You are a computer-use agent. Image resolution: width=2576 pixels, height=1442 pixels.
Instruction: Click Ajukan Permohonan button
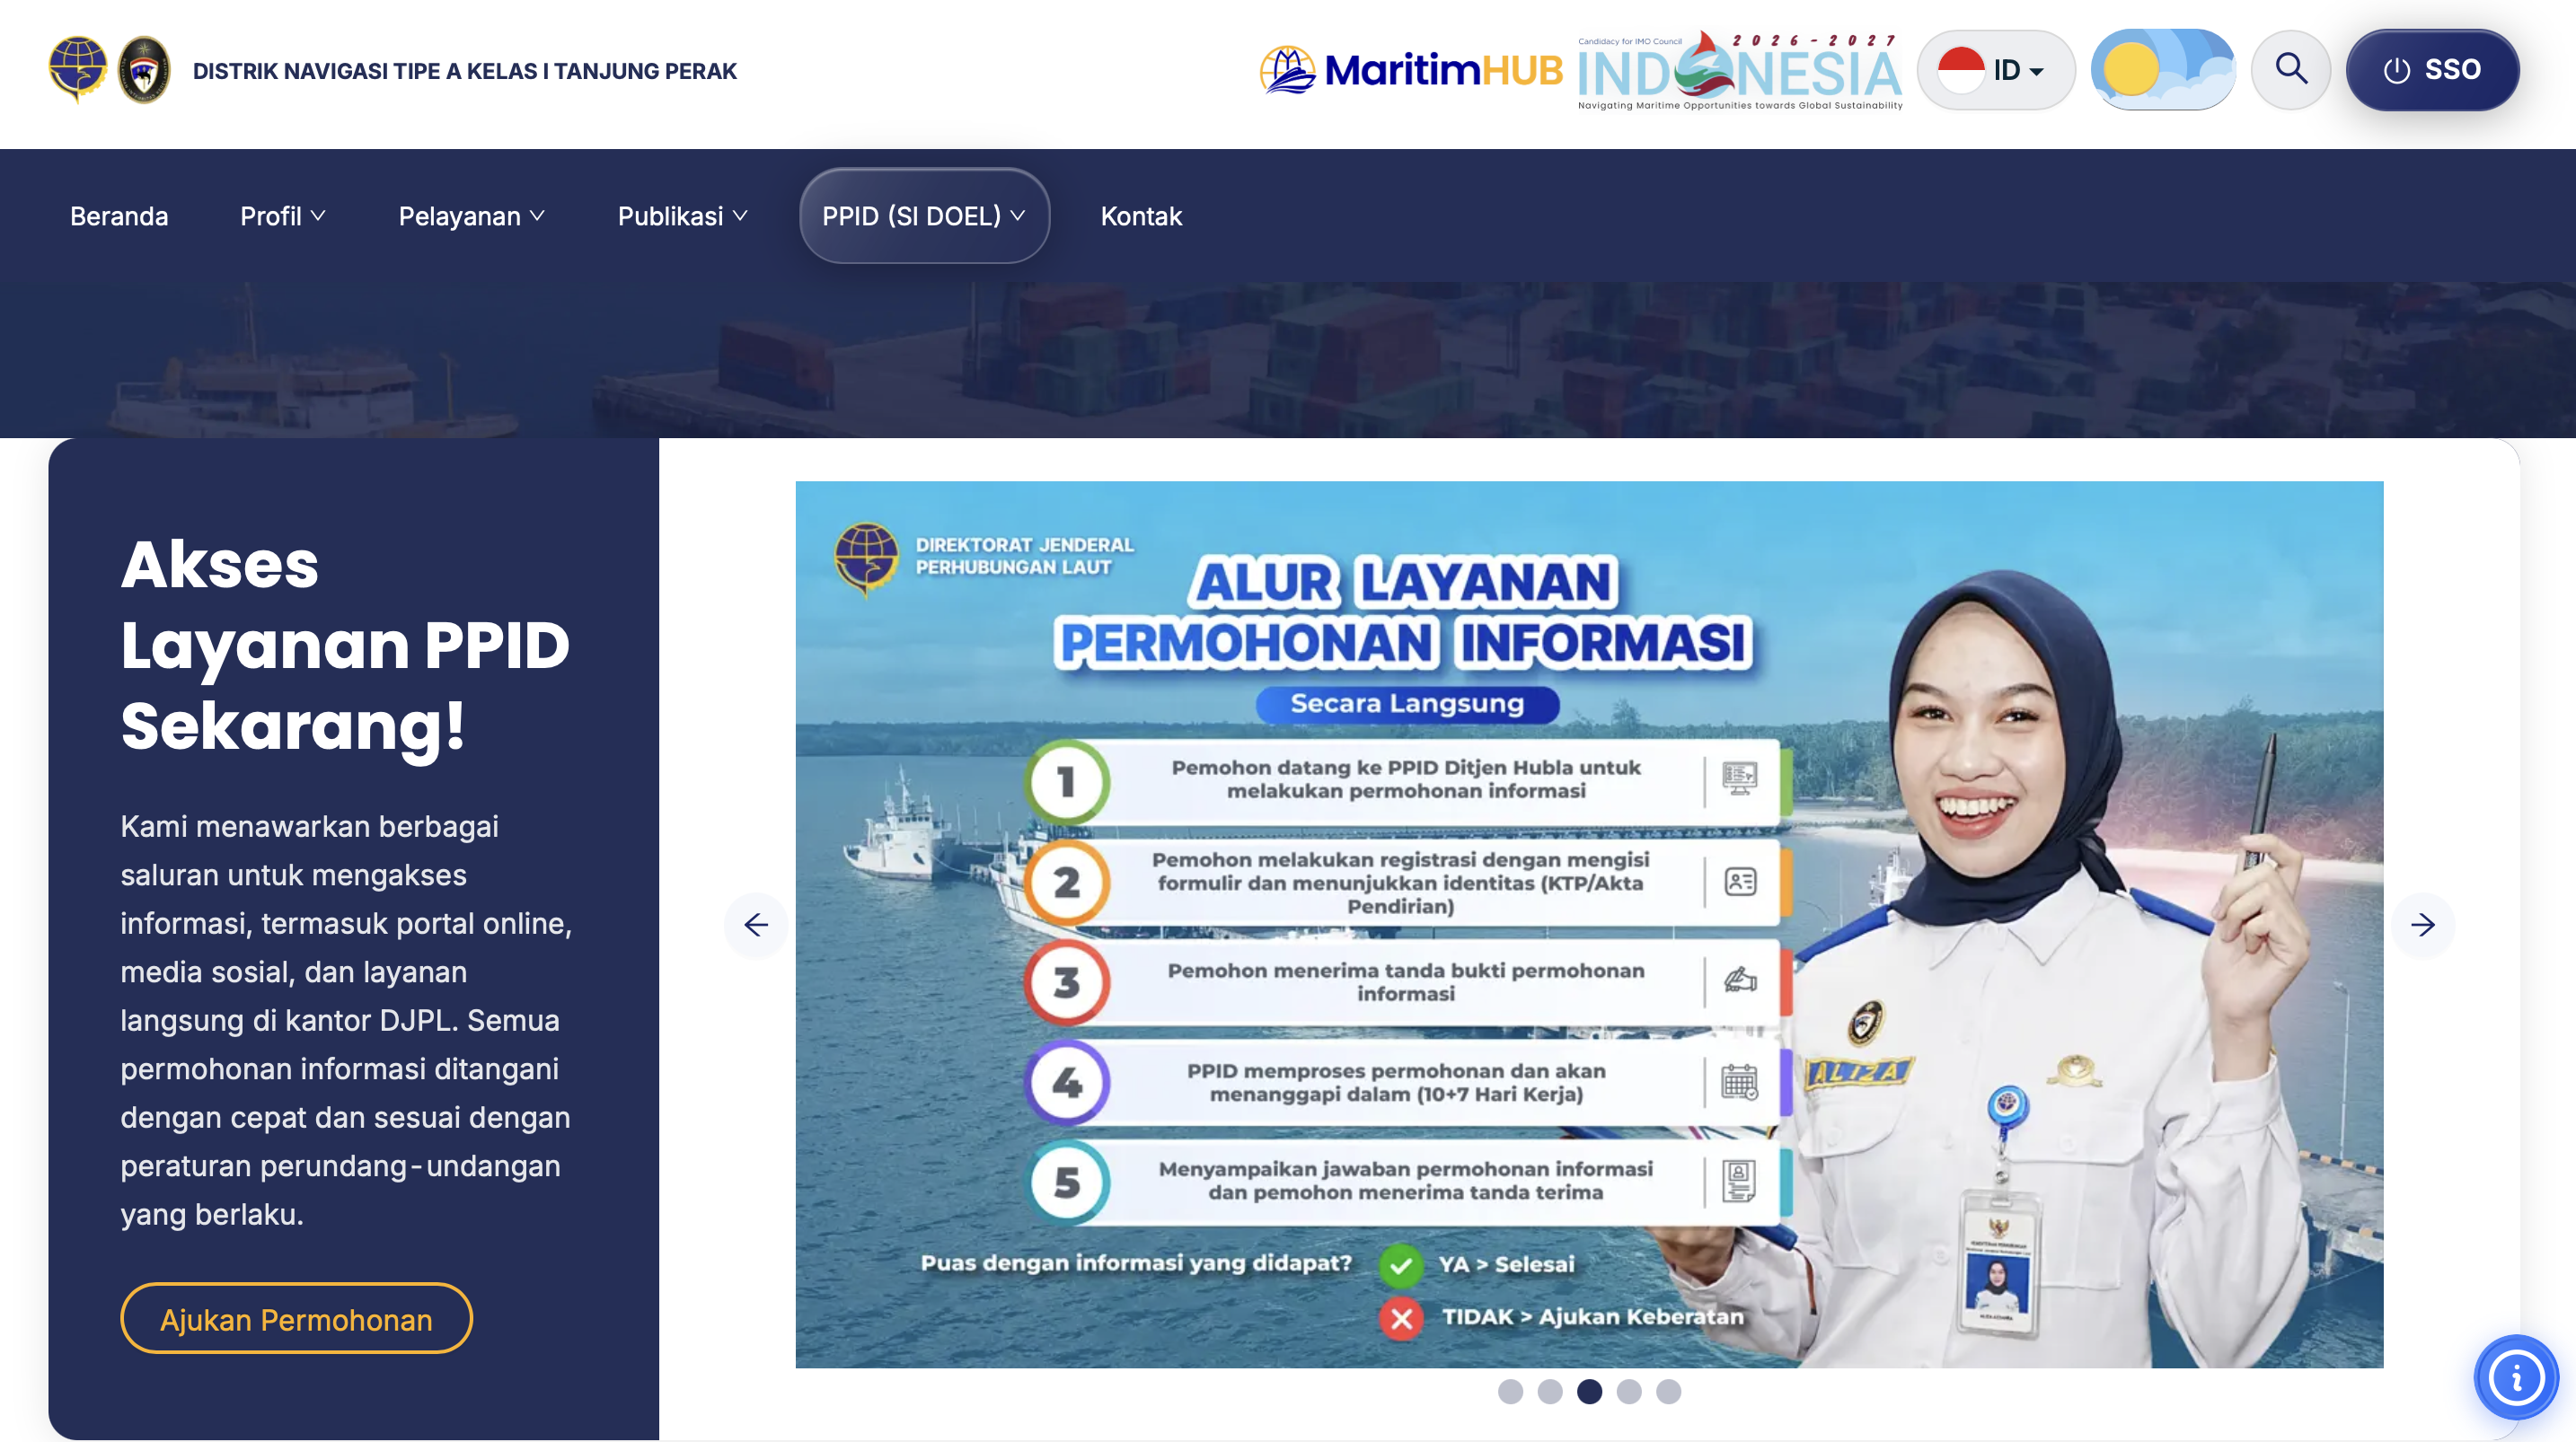[296, 1319]
